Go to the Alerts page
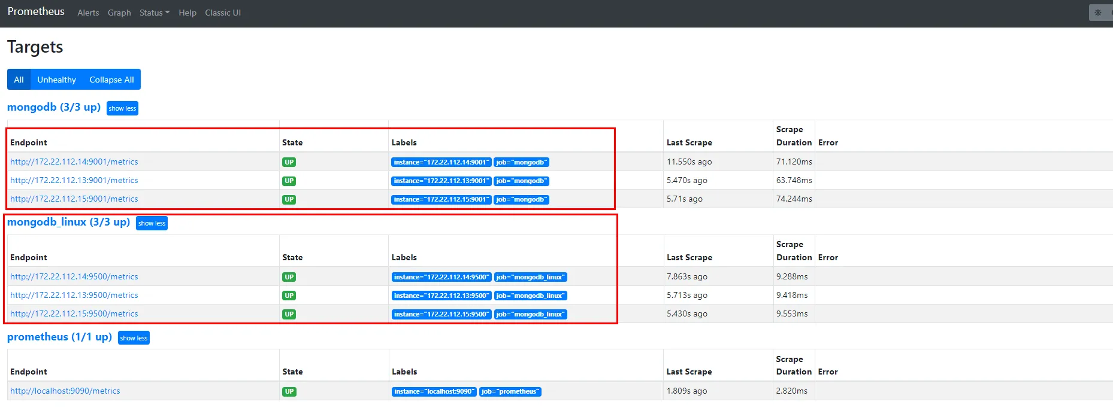 88,13
